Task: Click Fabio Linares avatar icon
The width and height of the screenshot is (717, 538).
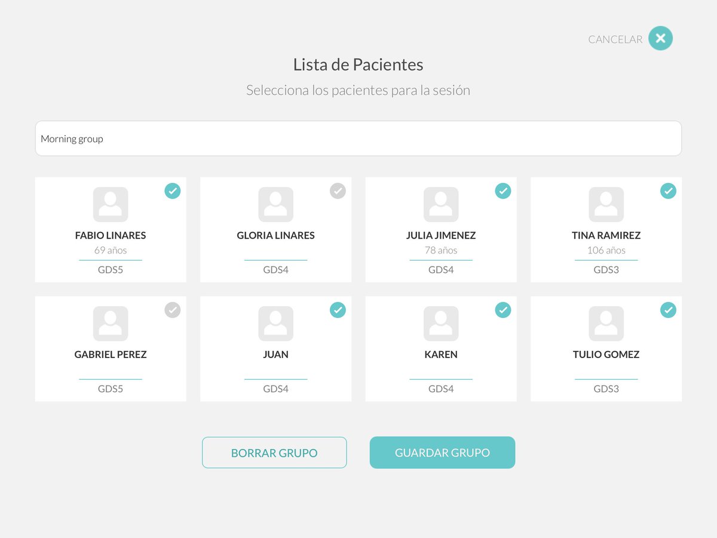Action: [111, 204]
